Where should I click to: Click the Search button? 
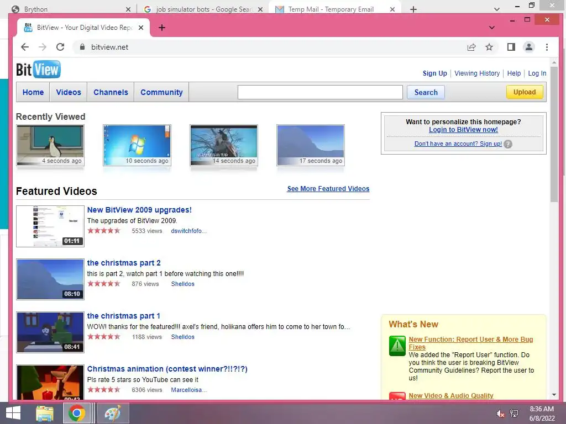tap(426, 92)
